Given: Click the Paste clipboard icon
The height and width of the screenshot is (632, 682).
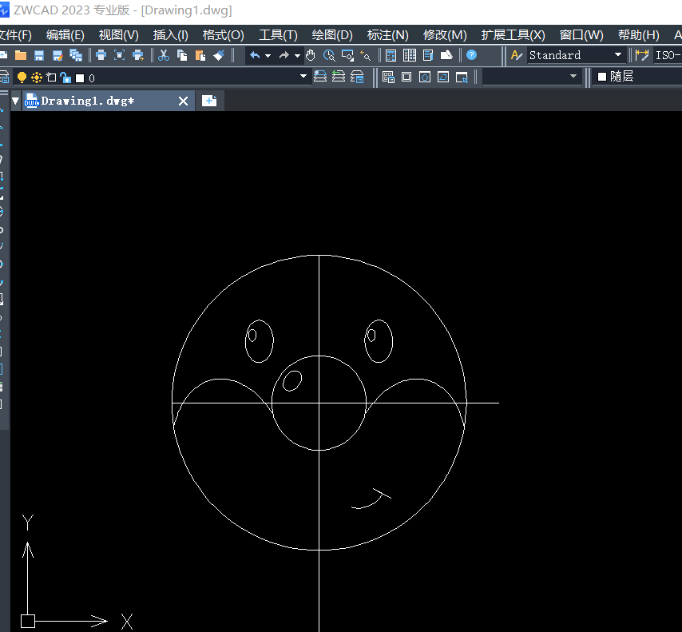Looking at the screenshot, I should click(x=200, y=55).
